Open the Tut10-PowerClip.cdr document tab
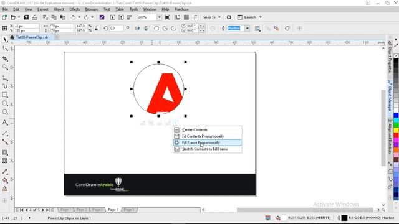 coord(32,37)
